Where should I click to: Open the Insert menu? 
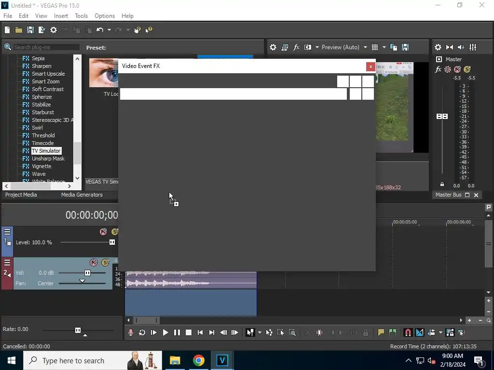pyautogui.click(x=61, y=16)
